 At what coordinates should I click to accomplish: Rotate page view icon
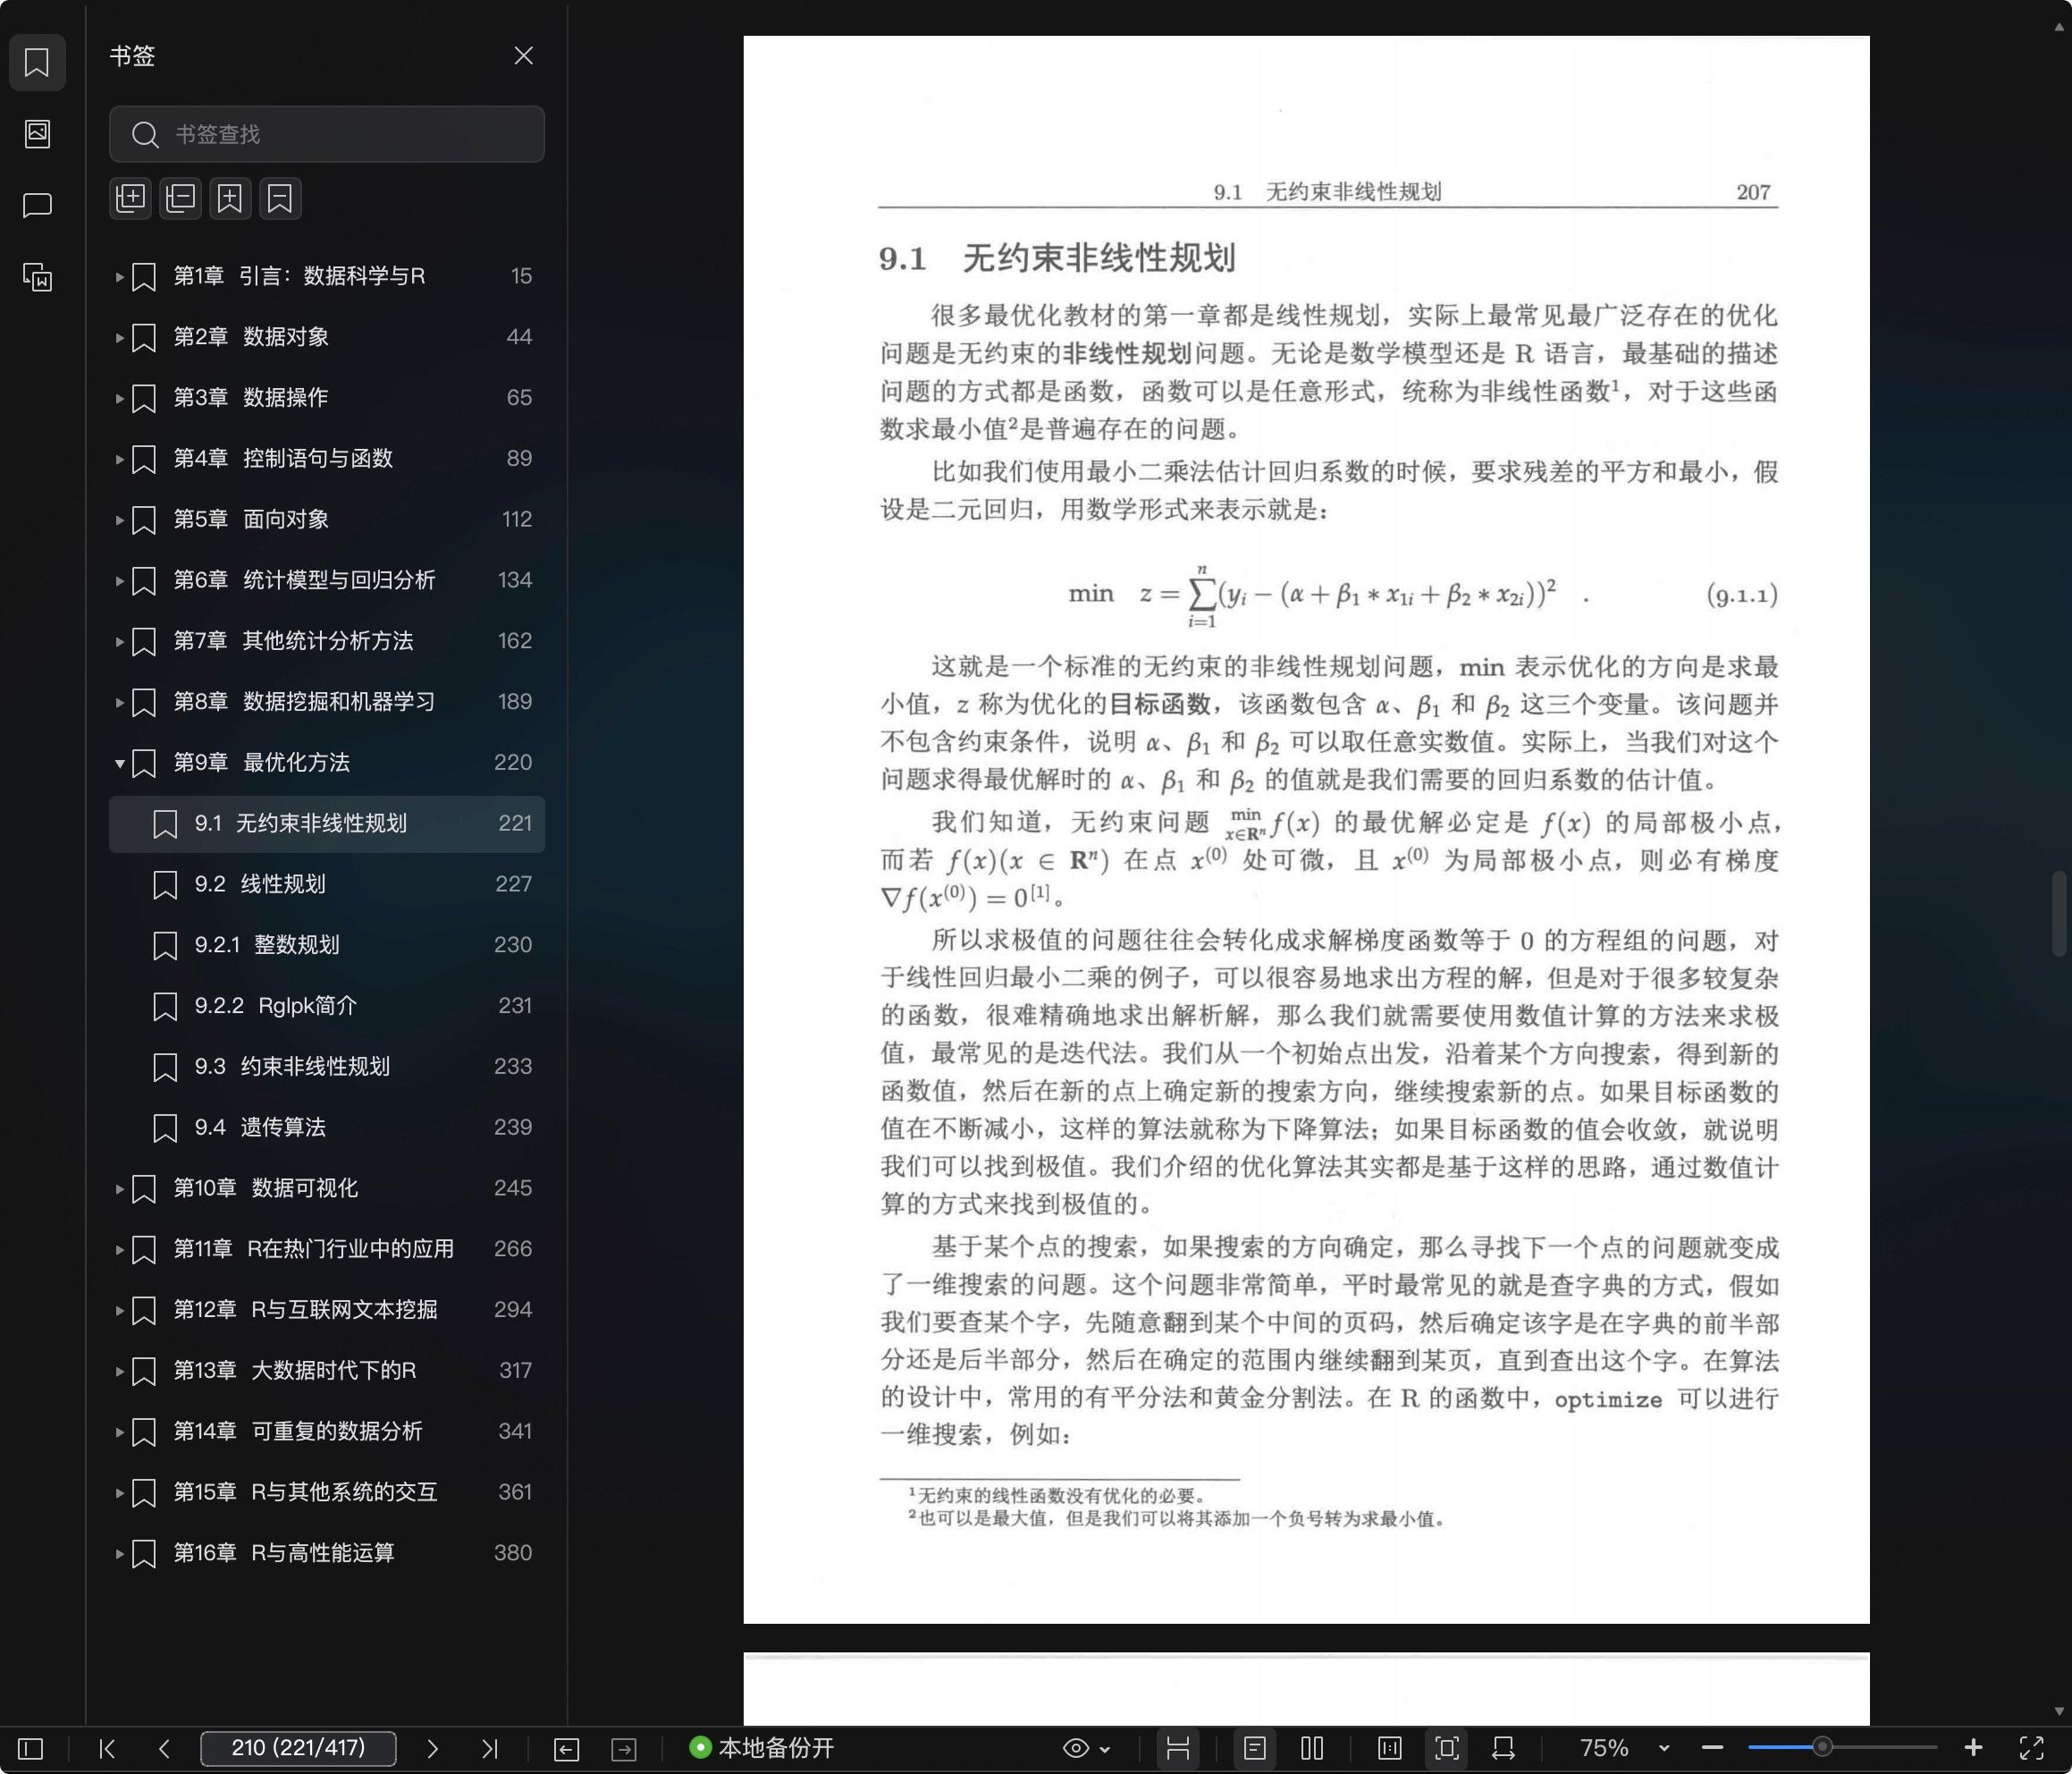tap(1503, 1749)
